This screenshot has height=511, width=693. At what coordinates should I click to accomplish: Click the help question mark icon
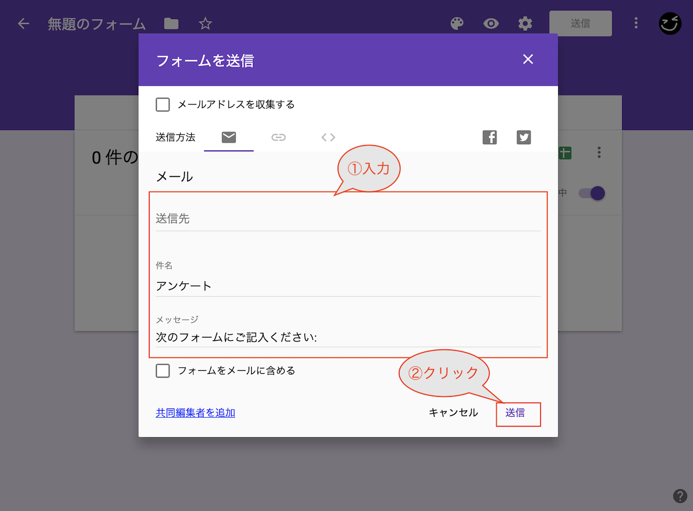coord(680,496)
